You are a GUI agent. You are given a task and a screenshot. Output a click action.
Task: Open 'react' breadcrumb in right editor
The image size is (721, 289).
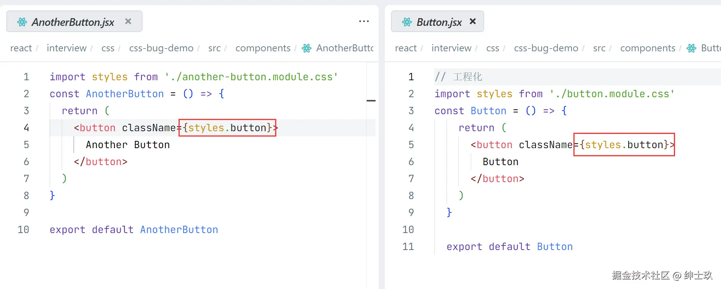coord(406,48)
